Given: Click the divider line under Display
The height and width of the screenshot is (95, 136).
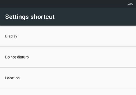Looking at the screenshot, I should coord(68,46).
